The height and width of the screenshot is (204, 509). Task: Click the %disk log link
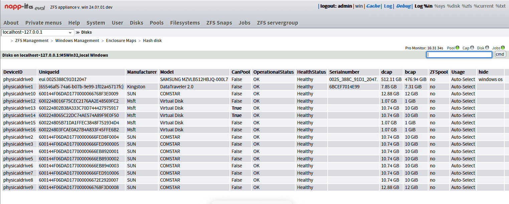click(454, 6)
